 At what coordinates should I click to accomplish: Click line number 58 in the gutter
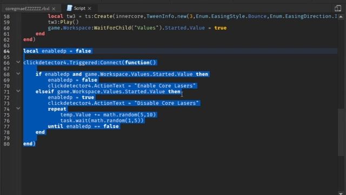point(6,17)
